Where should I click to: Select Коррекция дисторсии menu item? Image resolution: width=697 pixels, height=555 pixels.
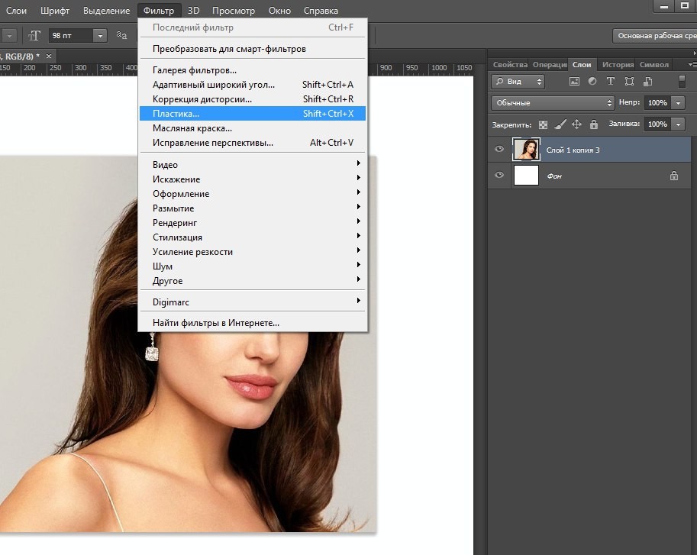click(253, 99)
